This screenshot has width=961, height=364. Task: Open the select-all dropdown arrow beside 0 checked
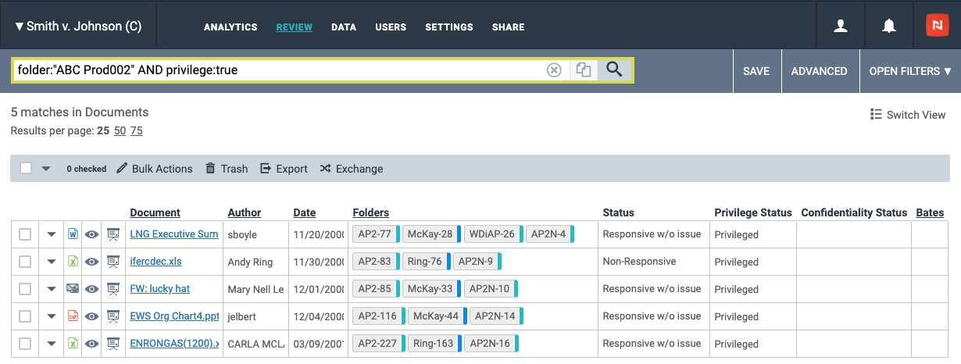(x=45, y=168)
